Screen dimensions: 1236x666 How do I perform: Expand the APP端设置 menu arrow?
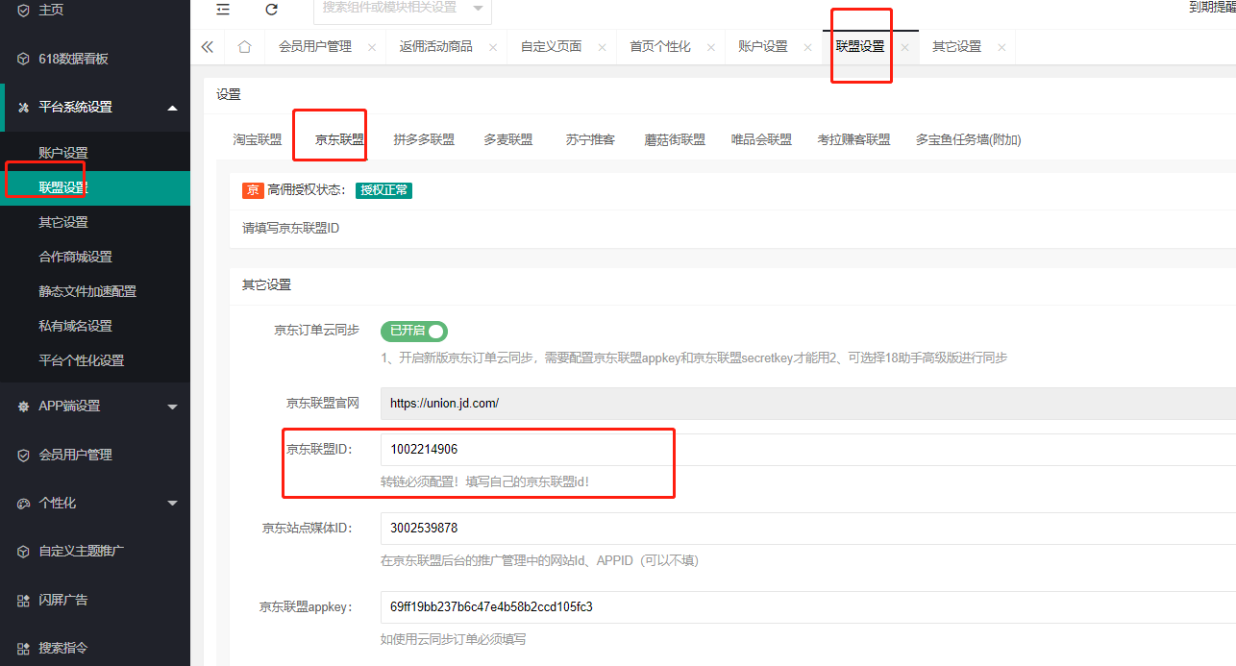pos(172,407)
